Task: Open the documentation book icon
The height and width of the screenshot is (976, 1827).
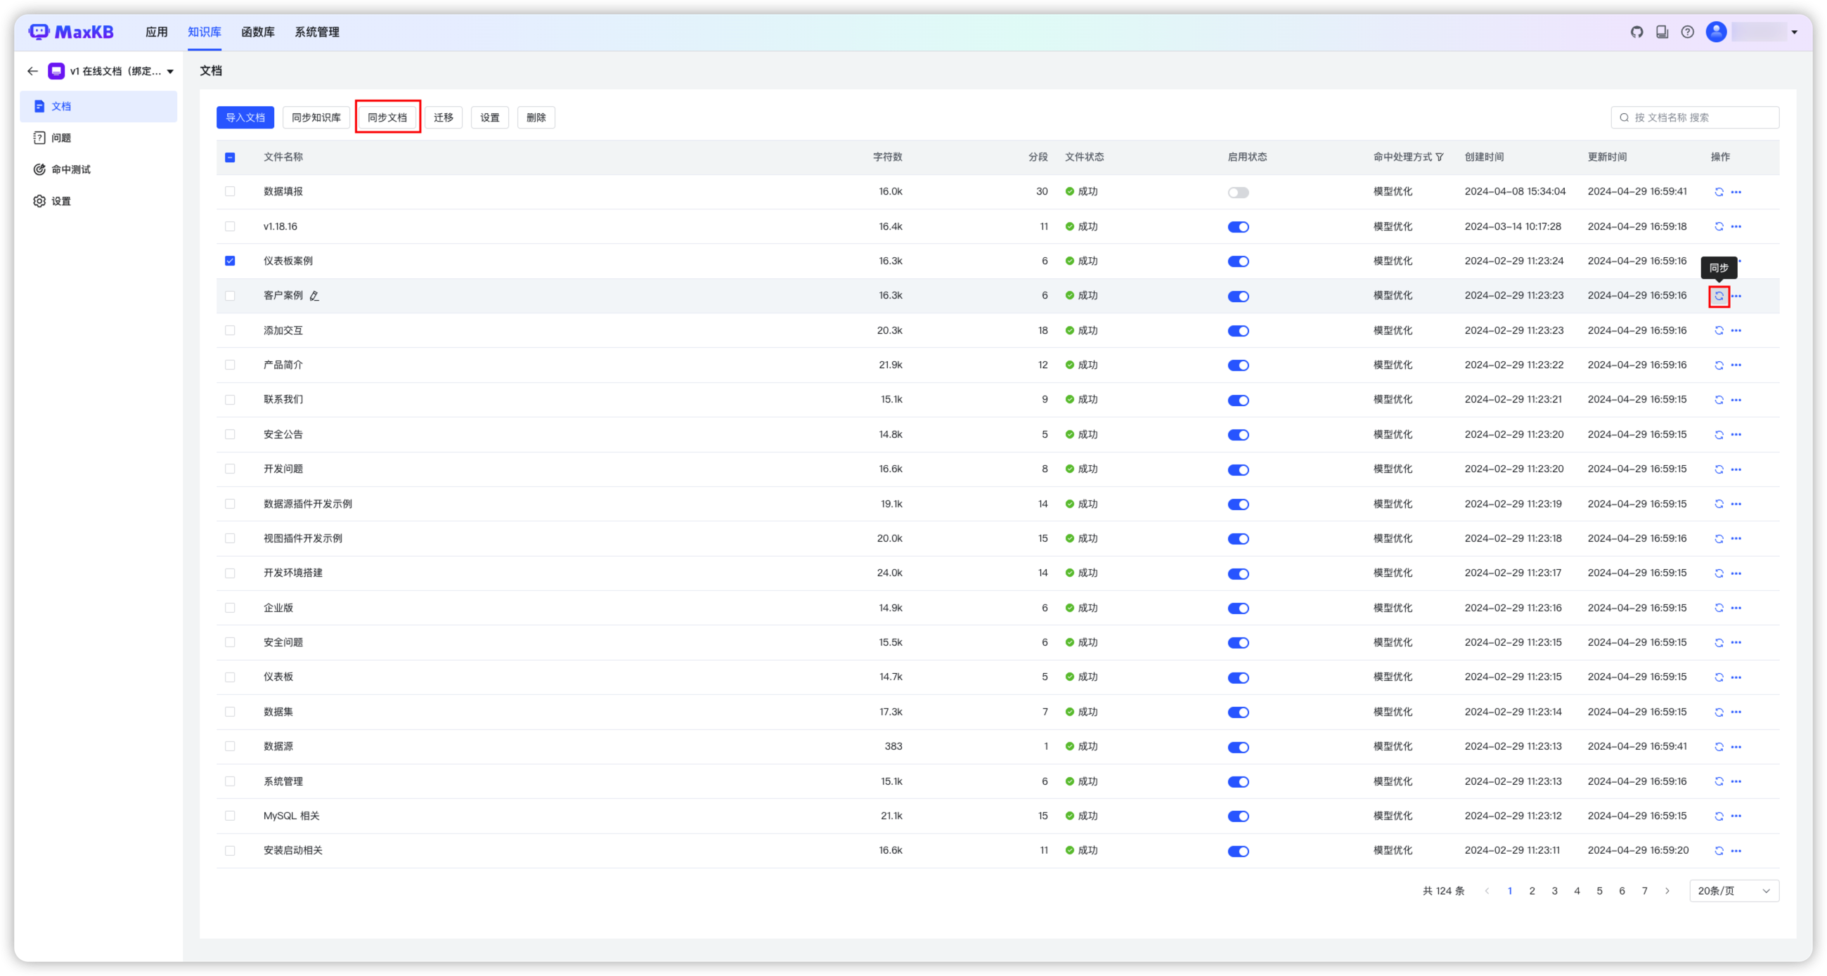Action: [x=1662, y=32]
